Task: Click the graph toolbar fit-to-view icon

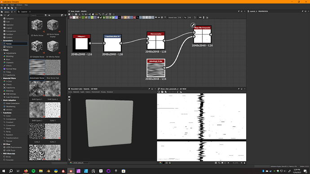Action: coord(69,14)
